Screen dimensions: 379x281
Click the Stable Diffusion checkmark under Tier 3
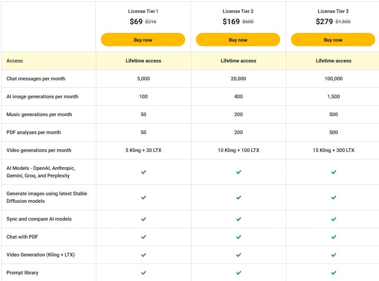[x=334, y=197]
